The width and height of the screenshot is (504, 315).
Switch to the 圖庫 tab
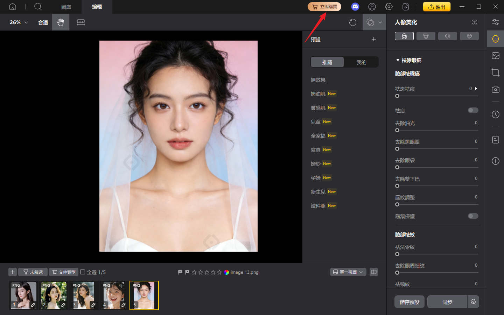point(66,7)
